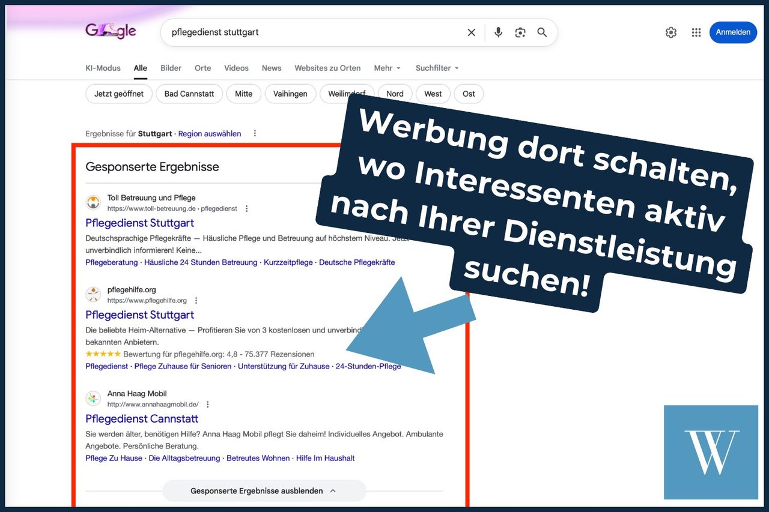Screen dimensions: 769x512
Task: Start voice search with the microphone icon
Action: [498, 32]
